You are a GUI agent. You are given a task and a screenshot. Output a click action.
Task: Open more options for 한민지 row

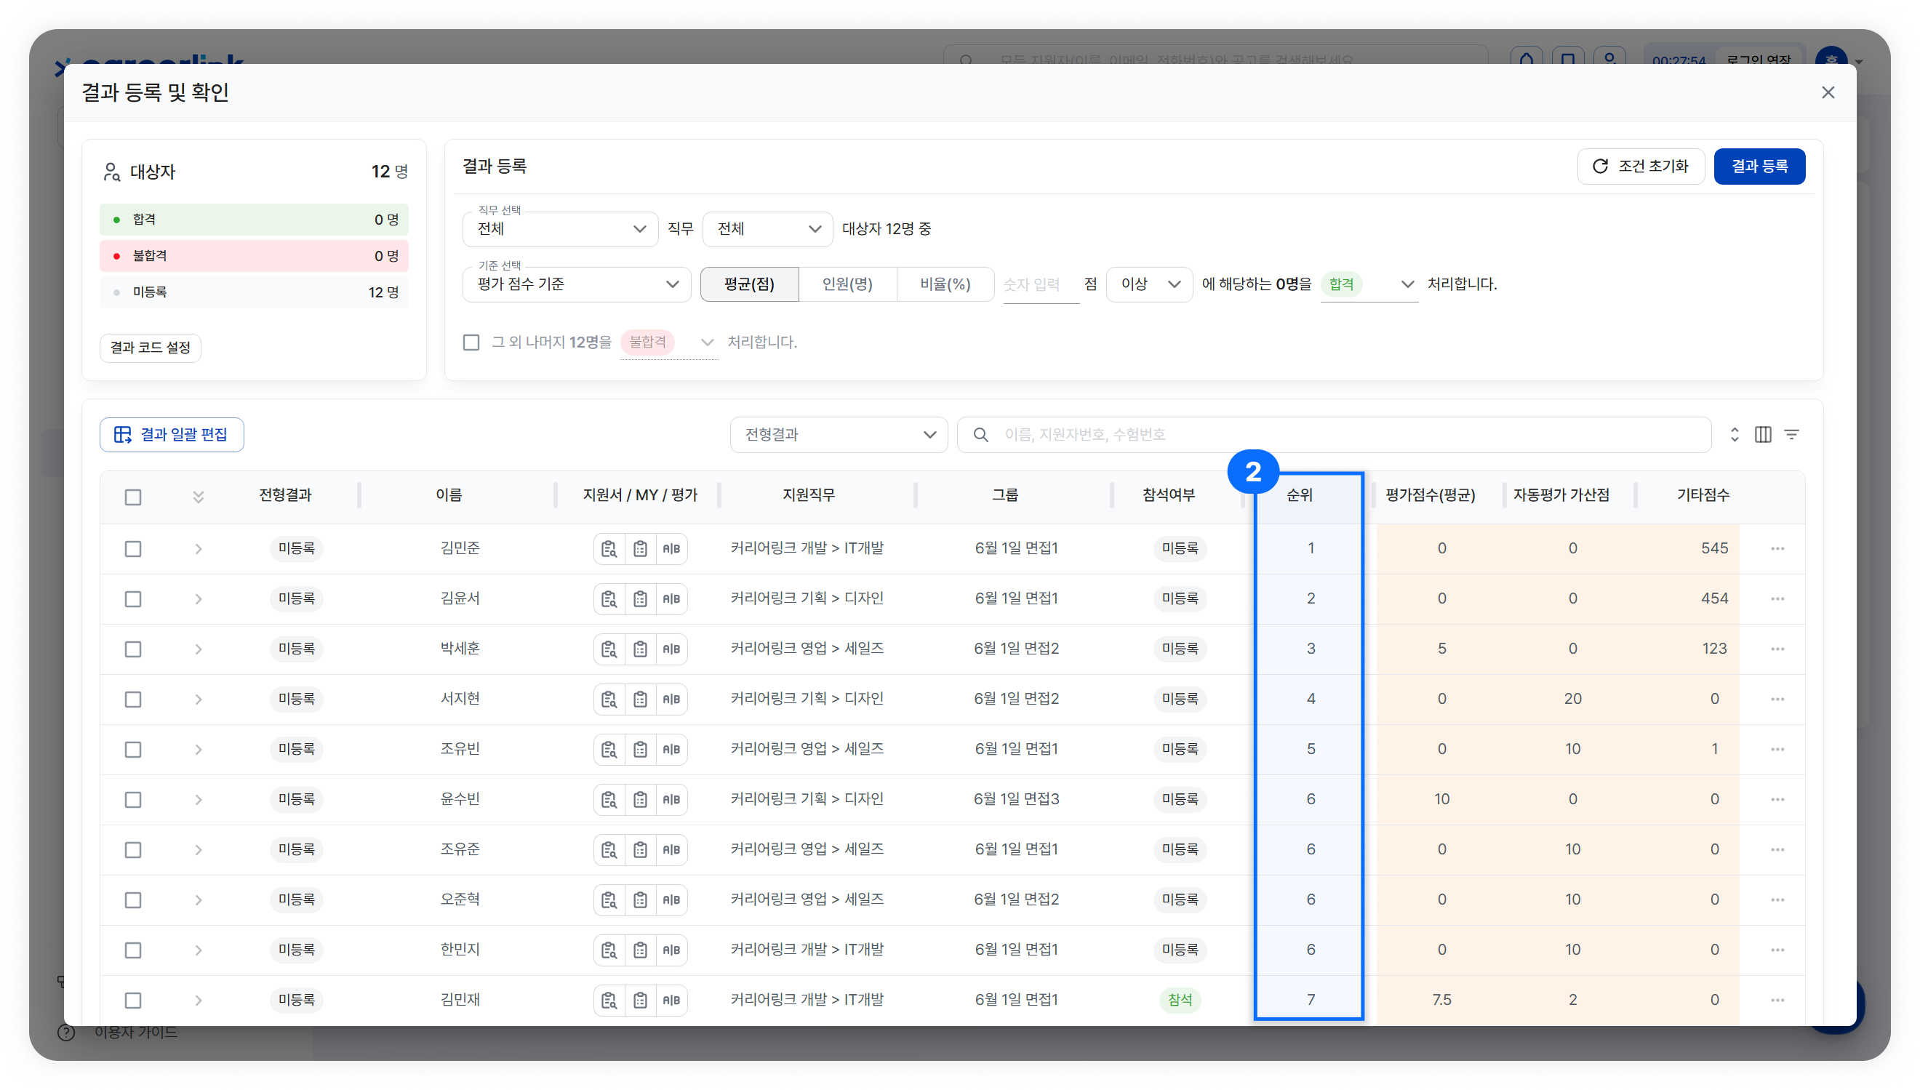pyautogui.click(x=1777, y=950)
